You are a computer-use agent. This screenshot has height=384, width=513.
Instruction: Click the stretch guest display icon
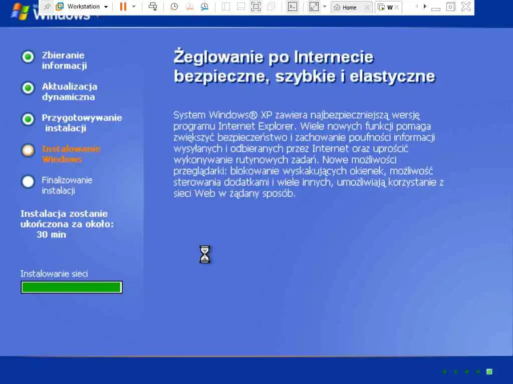tap(314, 6)
